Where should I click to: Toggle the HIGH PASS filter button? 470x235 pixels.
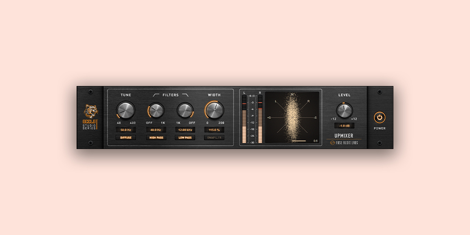pyautogui.click(x=156, y=138)
